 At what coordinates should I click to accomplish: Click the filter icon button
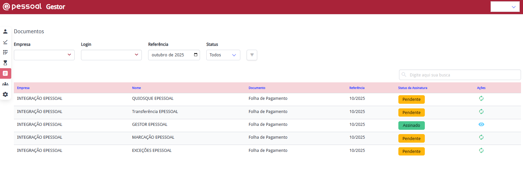pyautogui.click(x=252, y=55)
